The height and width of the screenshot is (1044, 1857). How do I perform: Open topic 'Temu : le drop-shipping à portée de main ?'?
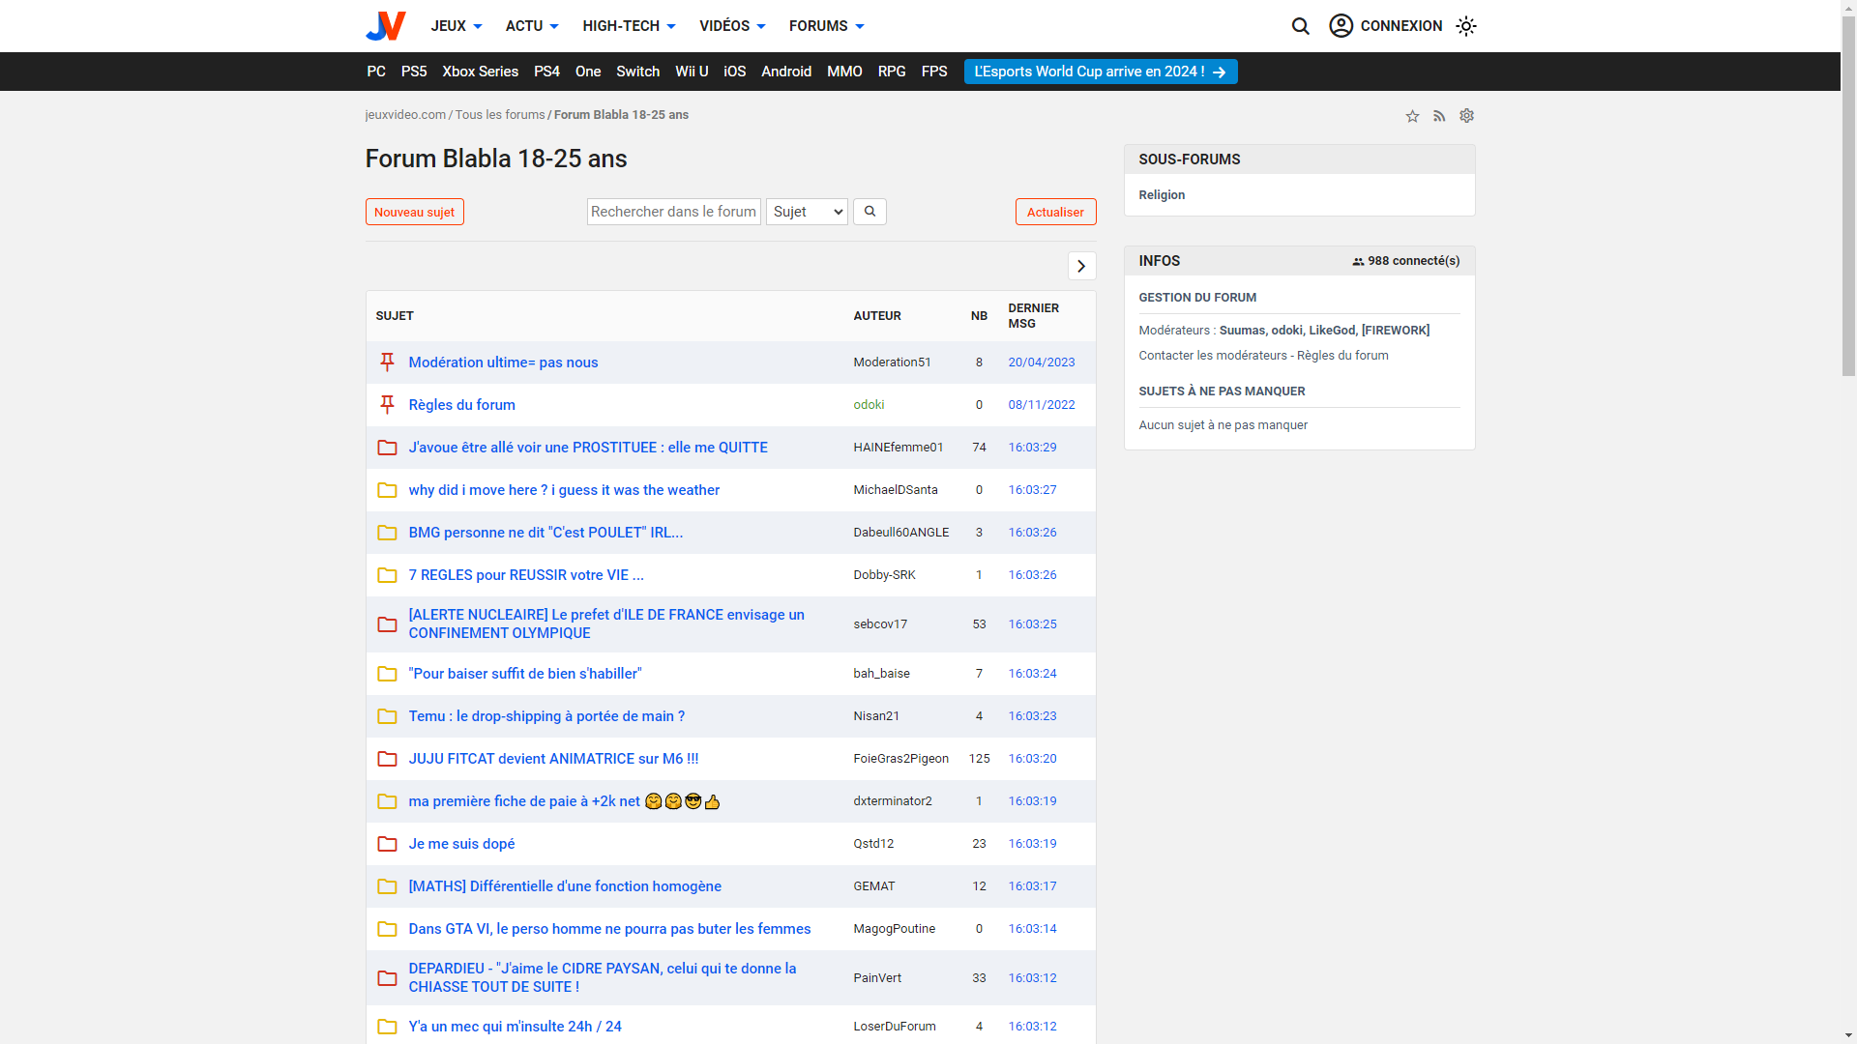pos(546,716)
